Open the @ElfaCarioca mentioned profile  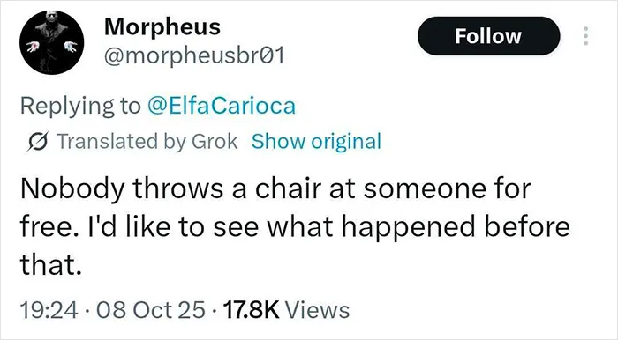222,106
